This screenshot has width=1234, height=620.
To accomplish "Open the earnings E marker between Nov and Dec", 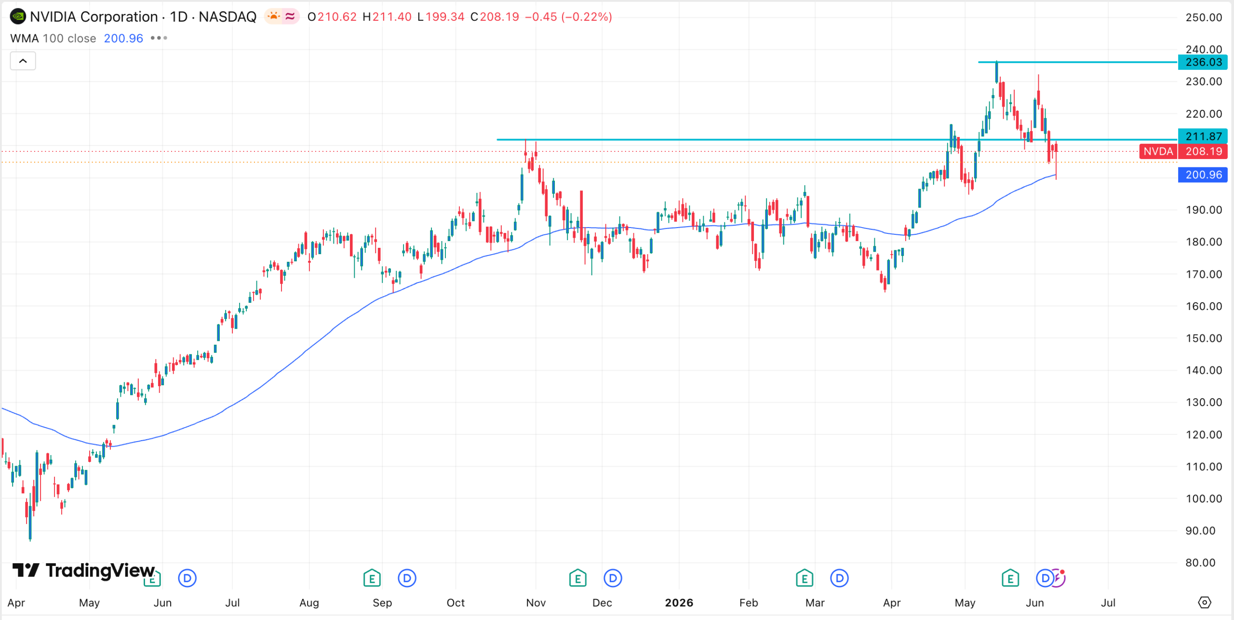I will tap(577, 578).
